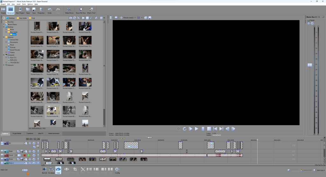The height and width of the screenshot is (177, 326).
Task: Click the Master Bus volume fader
Action: pos(309,65)
